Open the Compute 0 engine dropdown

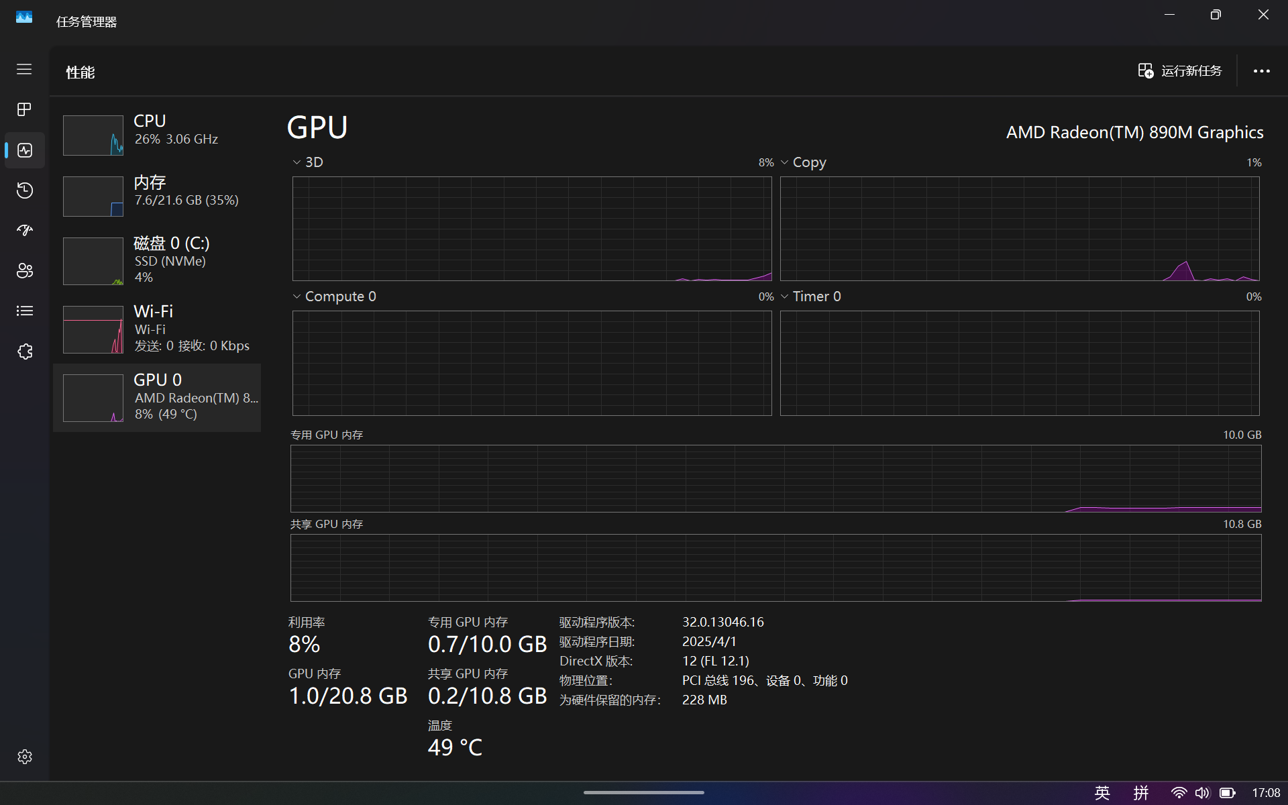[x=334, y=297]
